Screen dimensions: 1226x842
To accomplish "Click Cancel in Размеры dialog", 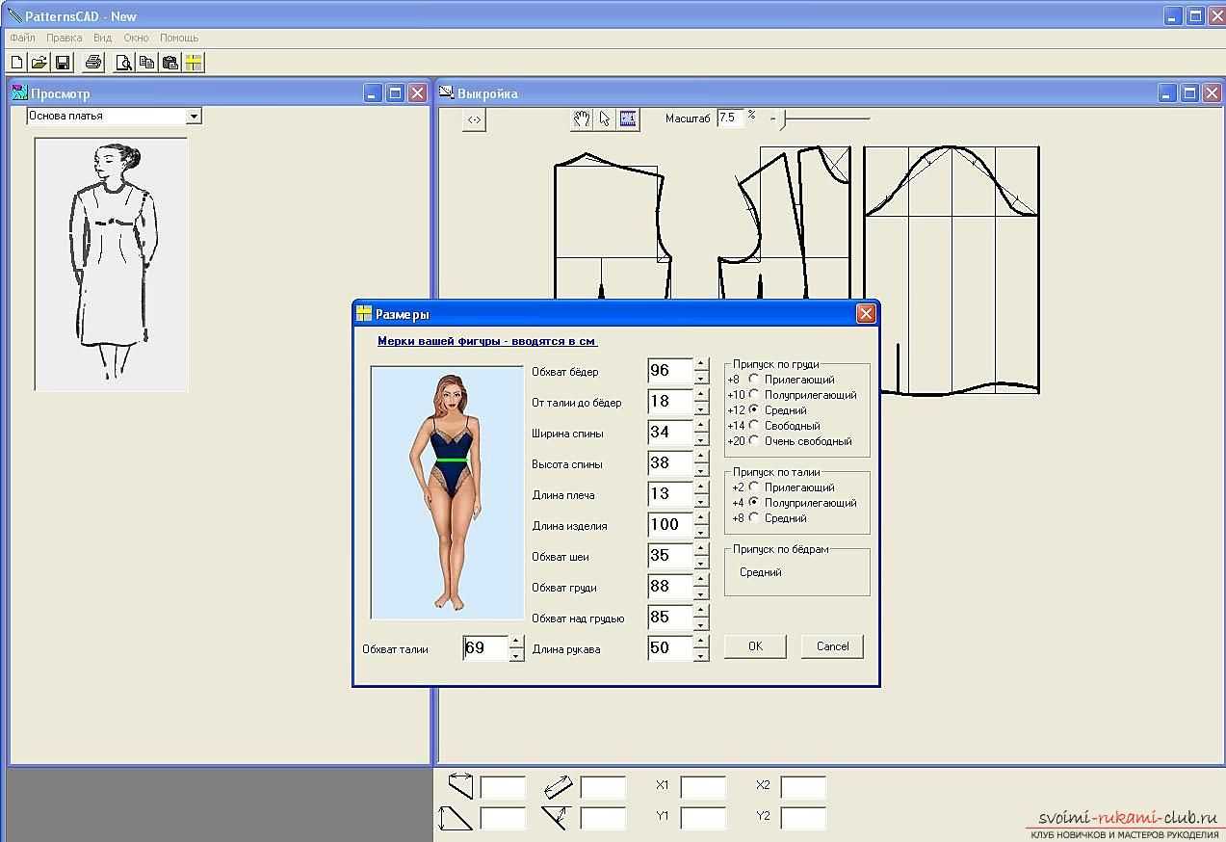I will coord(832,646).
